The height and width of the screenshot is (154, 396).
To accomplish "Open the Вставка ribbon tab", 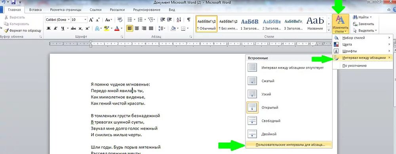I will (x=35, y=10).
